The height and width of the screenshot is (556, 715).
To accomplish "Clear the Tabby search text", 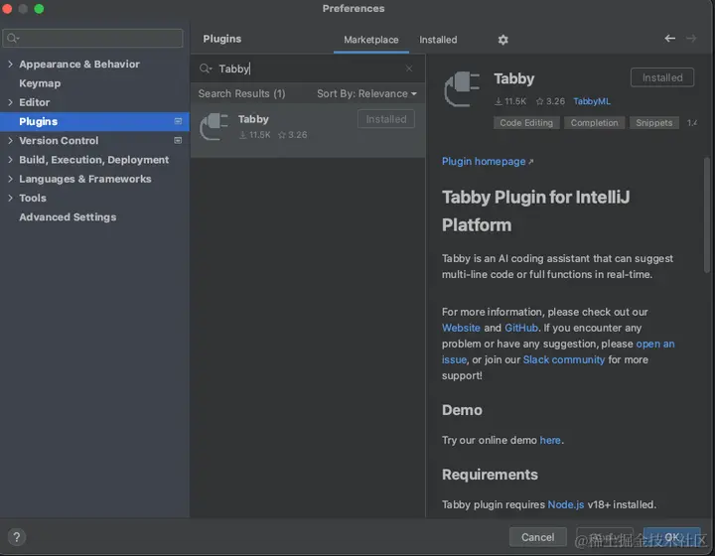I will pos(409,69).
